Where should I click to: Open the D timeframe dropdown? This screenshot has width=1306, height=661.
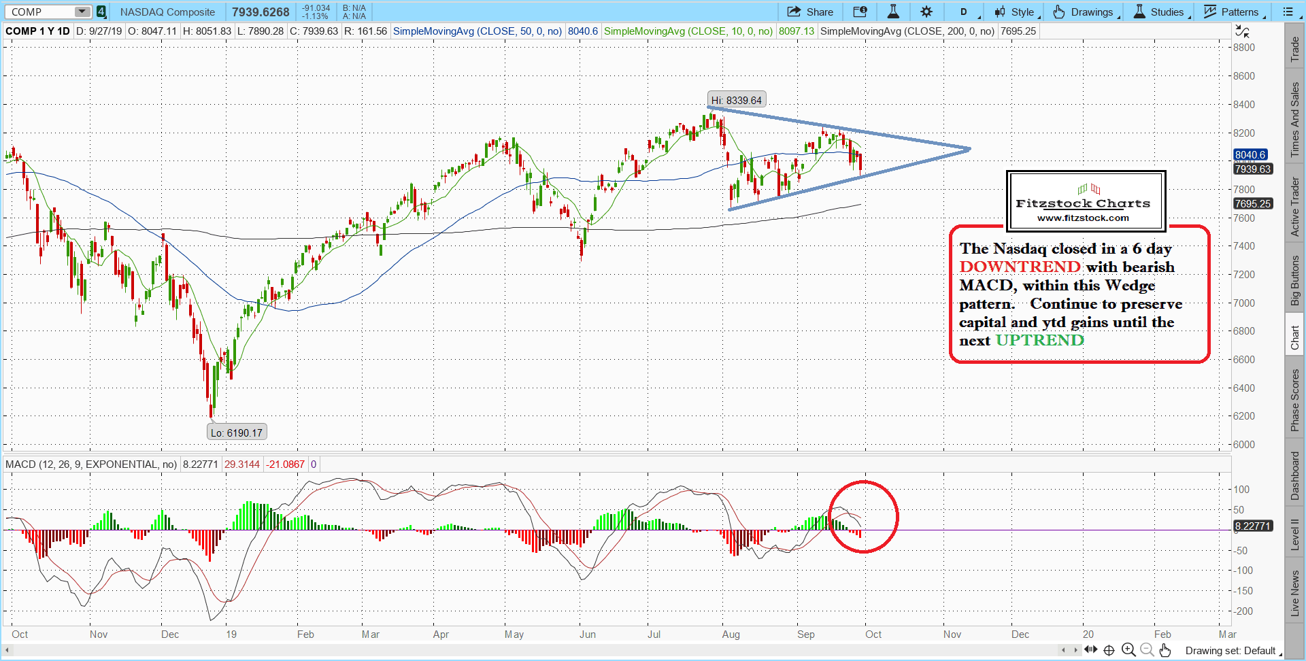click(964, 12)
